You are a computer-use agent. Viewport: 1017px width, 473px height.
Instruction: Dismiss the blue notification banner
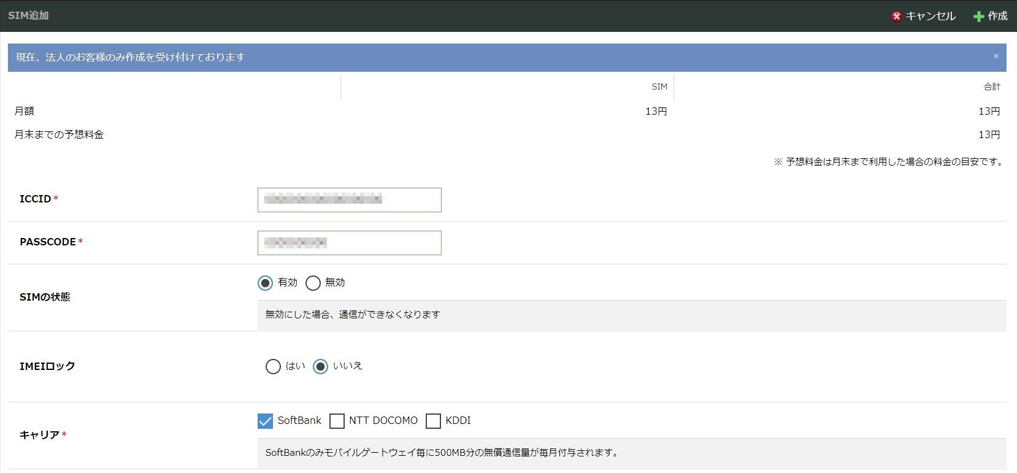996,56
